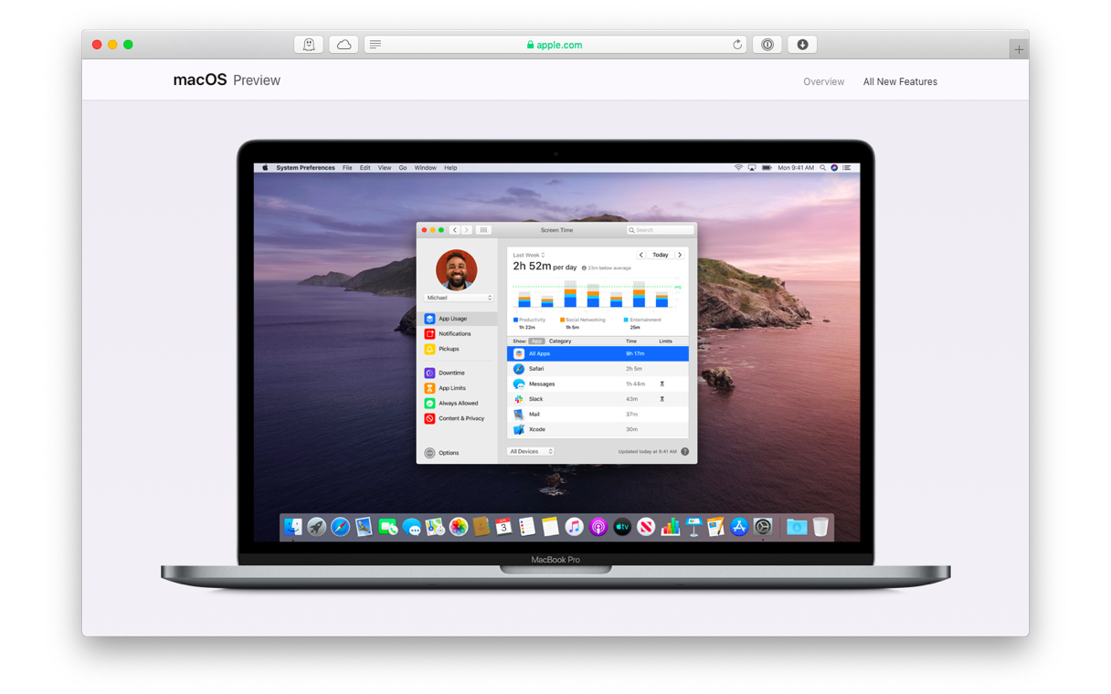Click the macOS Preview heading
The image size is (1111, 694).
point(227,80)
